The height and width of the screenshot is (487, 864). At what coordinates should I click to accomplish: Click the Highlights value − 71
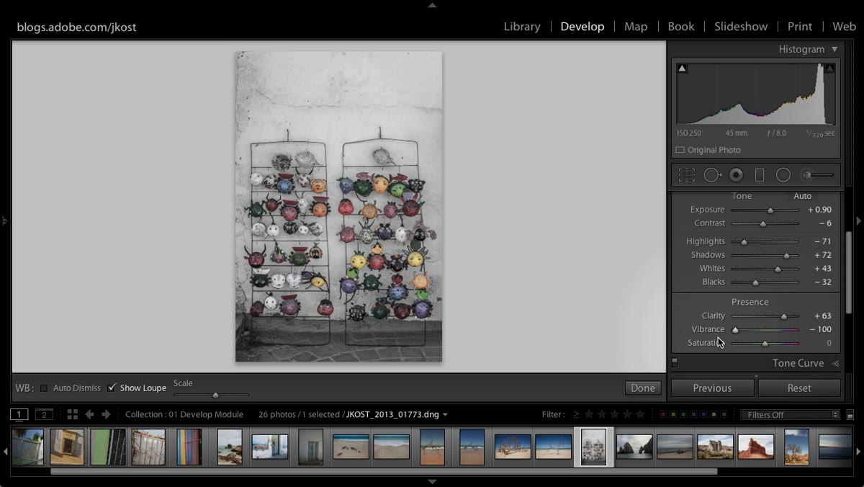click(x=823, y=241)
